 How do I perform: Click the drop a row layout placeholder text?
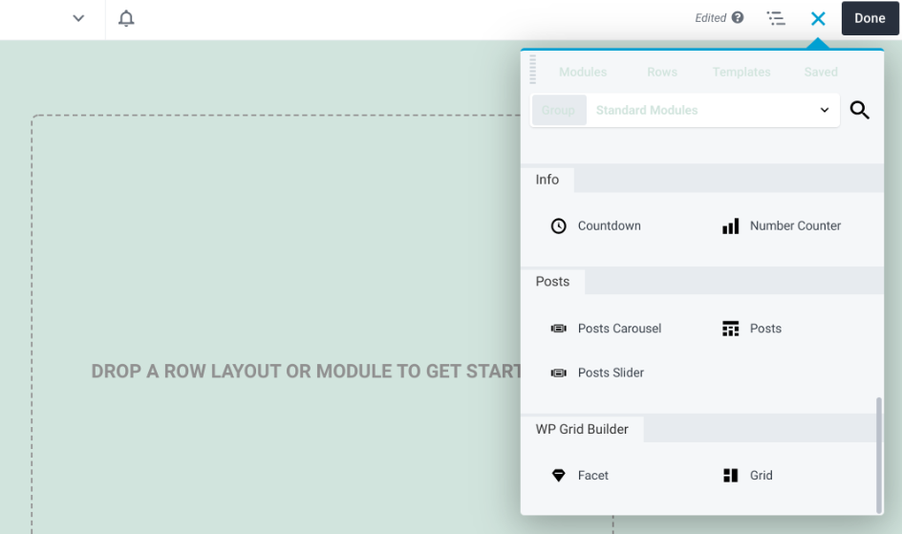(307, 372)
